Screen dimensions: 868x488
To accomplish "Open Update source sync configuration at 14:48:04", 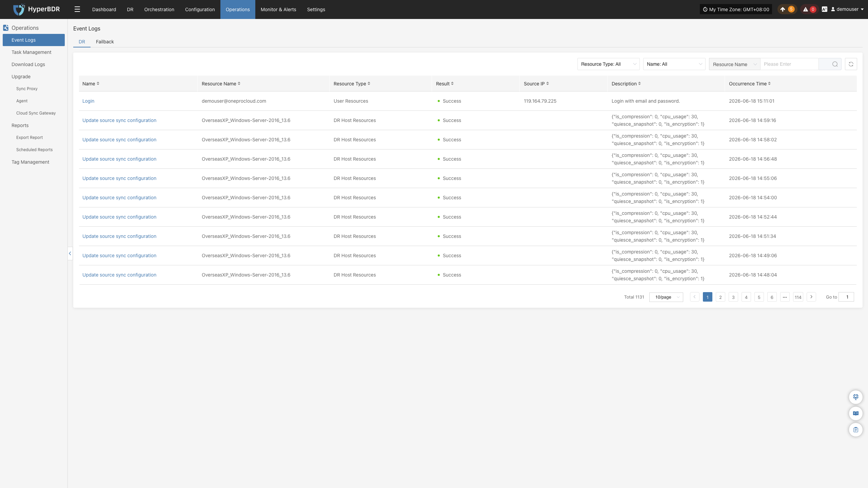I will point(119,275).
